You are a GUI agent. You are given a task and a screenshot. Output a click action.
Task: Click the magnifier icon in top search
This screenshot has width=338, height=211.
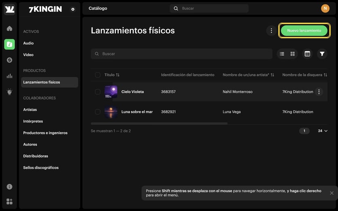pyautogui.click(x=176, y=8)
